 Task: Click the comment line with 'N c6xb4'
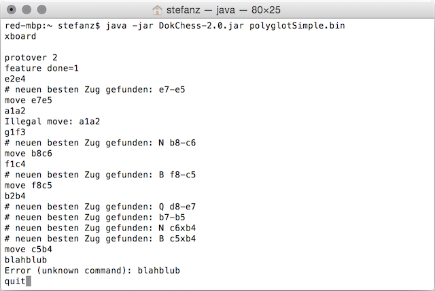(100, 228)
